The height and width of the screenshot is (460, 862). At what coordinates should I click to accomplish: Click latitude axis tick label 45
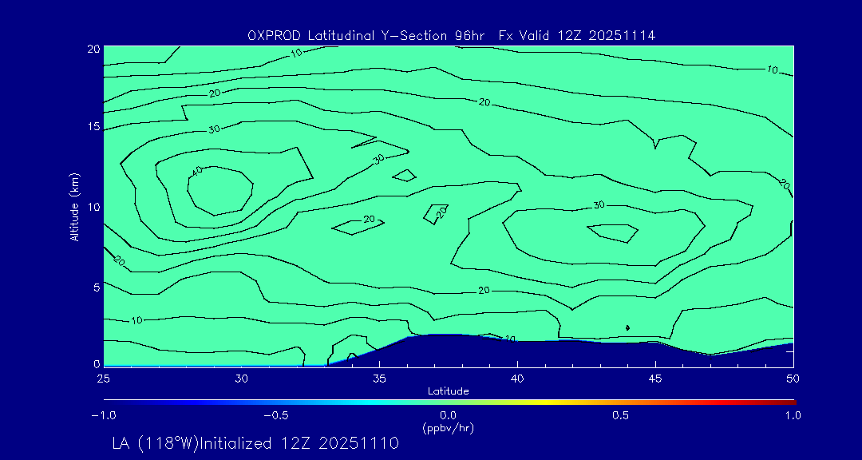(x=655, y=379)
